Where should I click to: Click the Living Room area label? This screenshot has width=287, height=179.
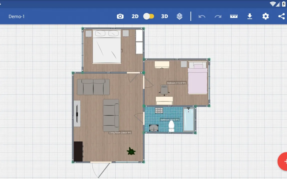[x=120, y=133]
